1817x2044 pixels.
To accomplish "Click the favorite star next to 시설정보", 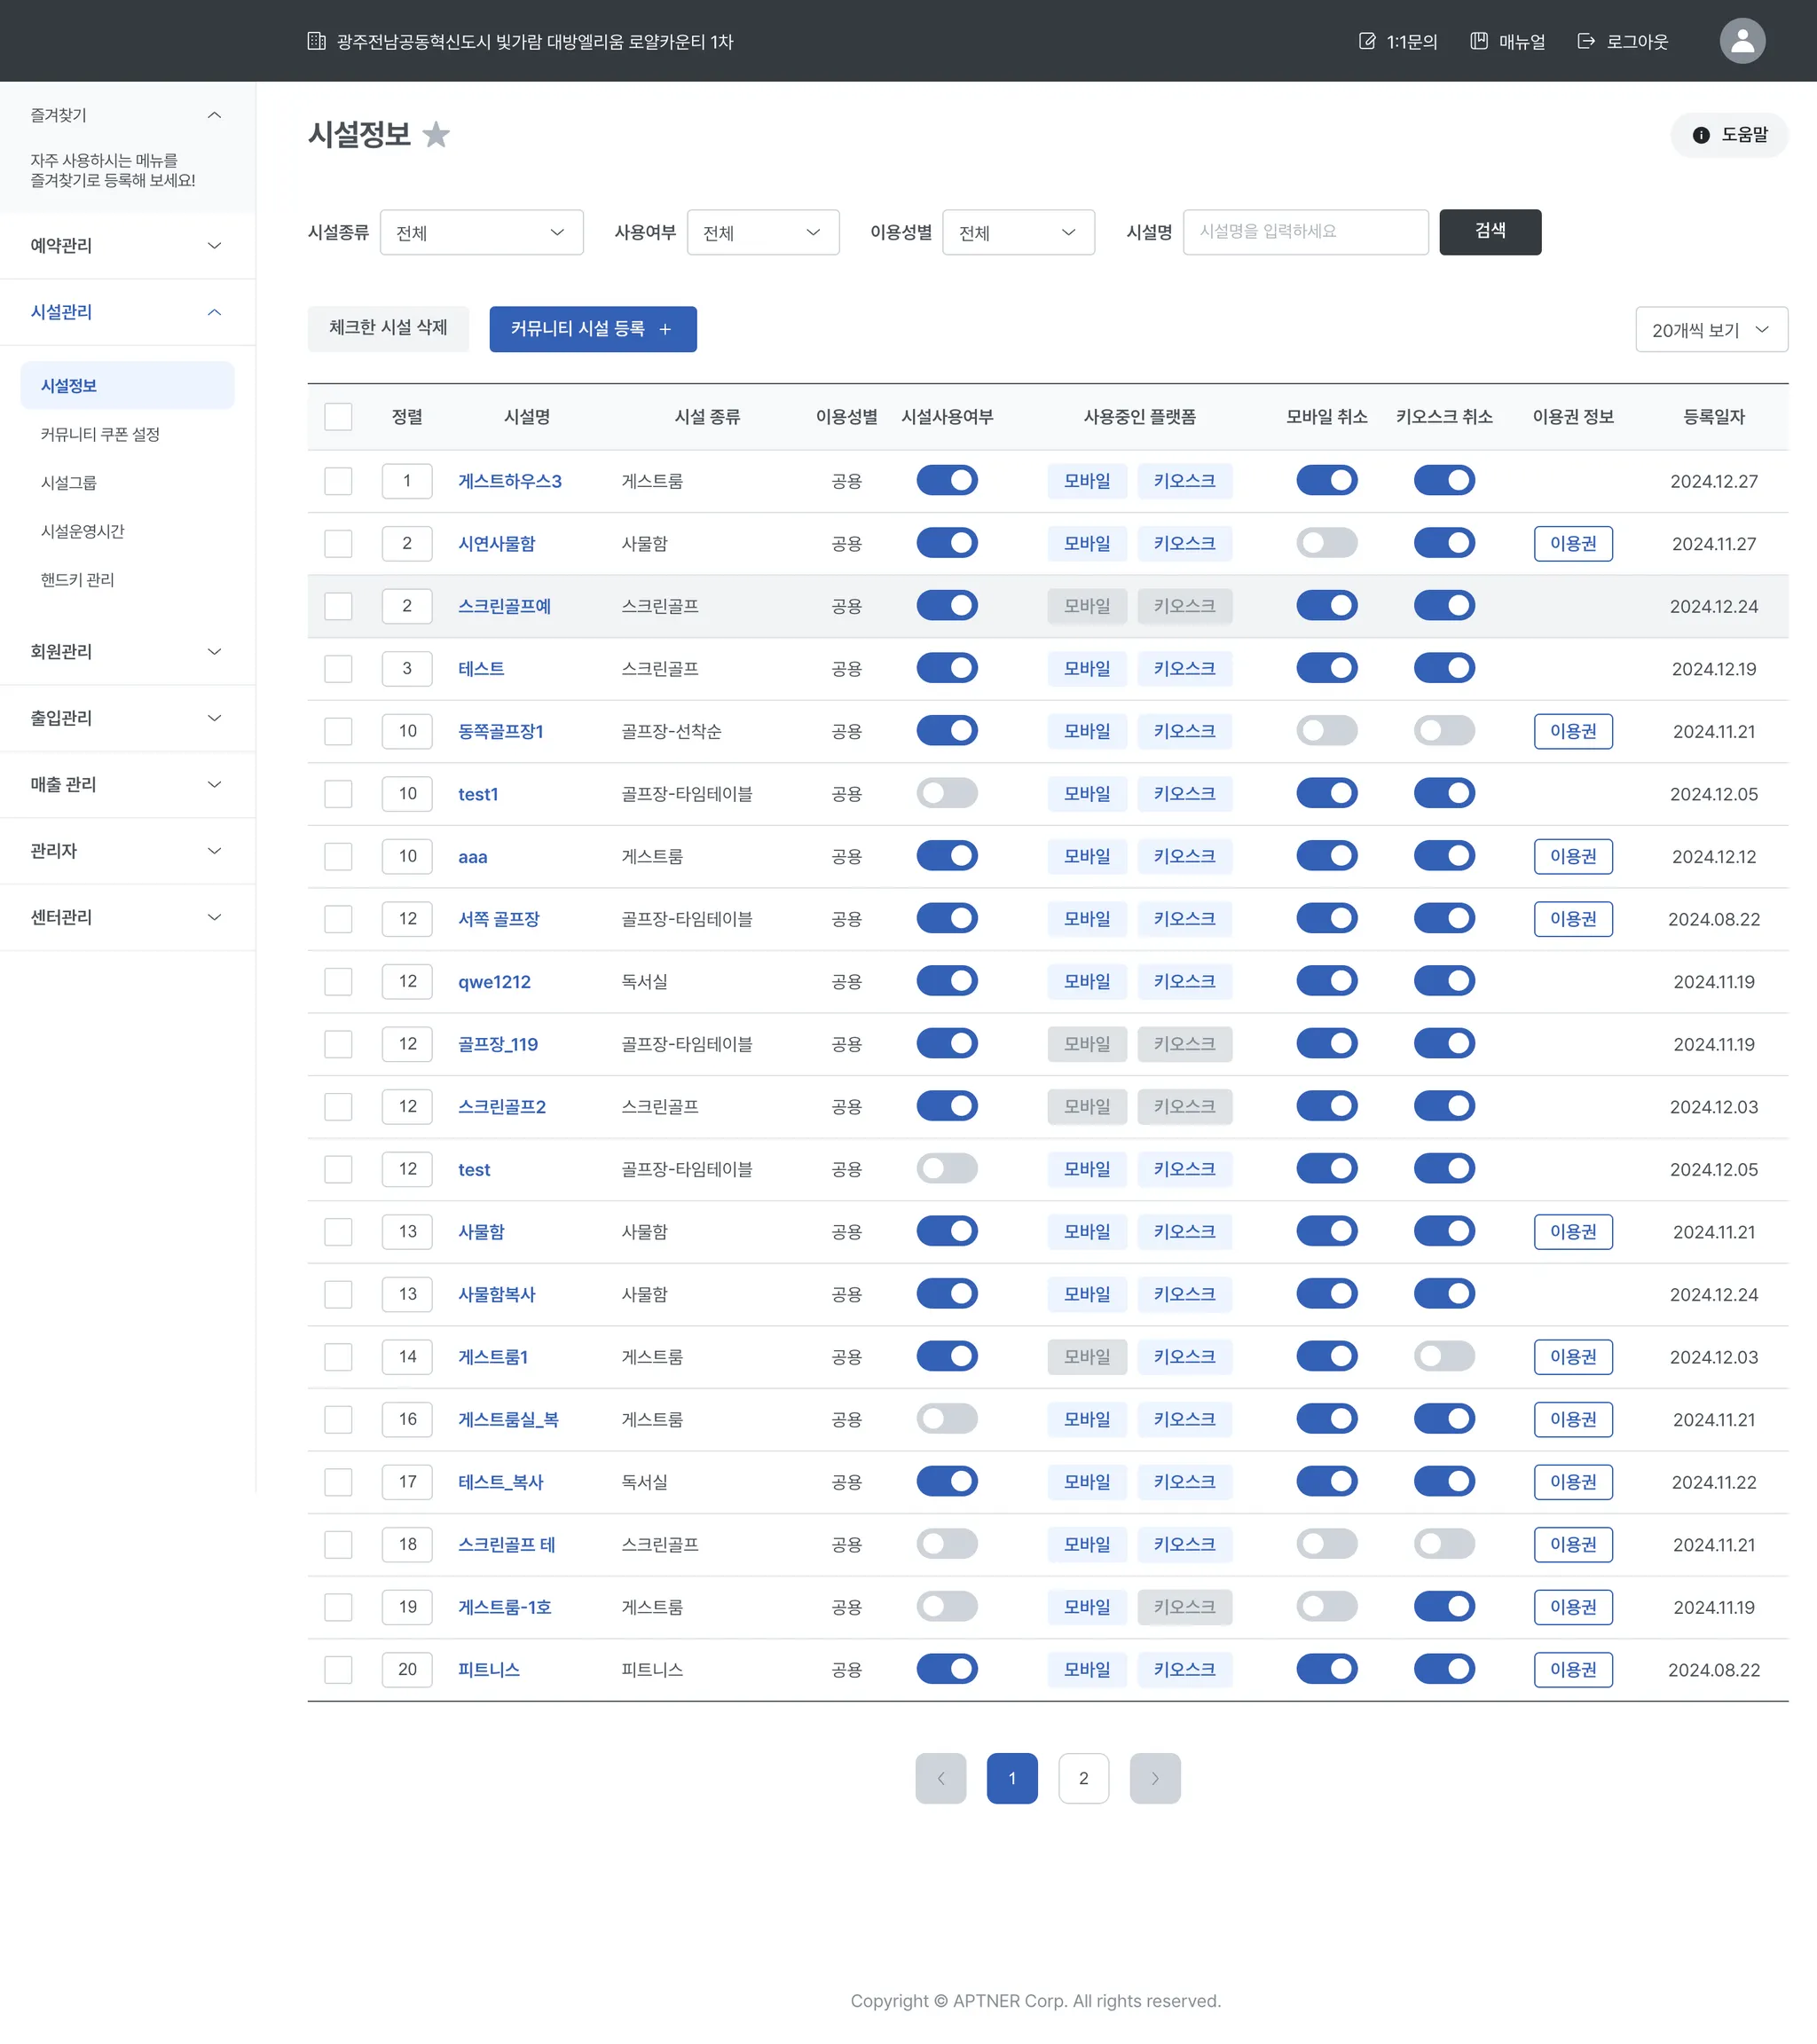I will point(436,134).
